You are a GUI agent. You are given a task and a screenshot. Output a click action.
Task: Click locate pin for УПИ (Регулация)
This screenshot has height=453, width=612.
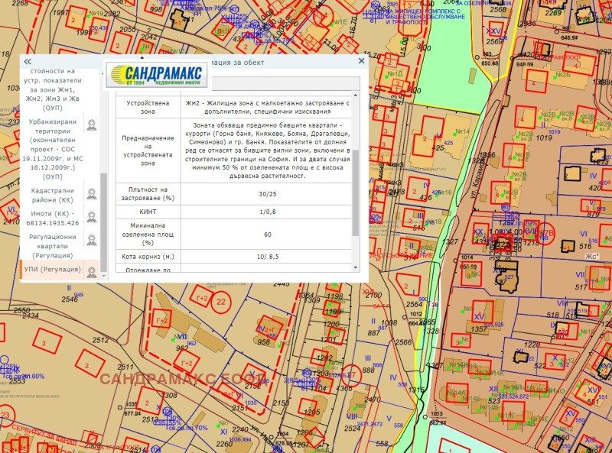tap(91, 272)
